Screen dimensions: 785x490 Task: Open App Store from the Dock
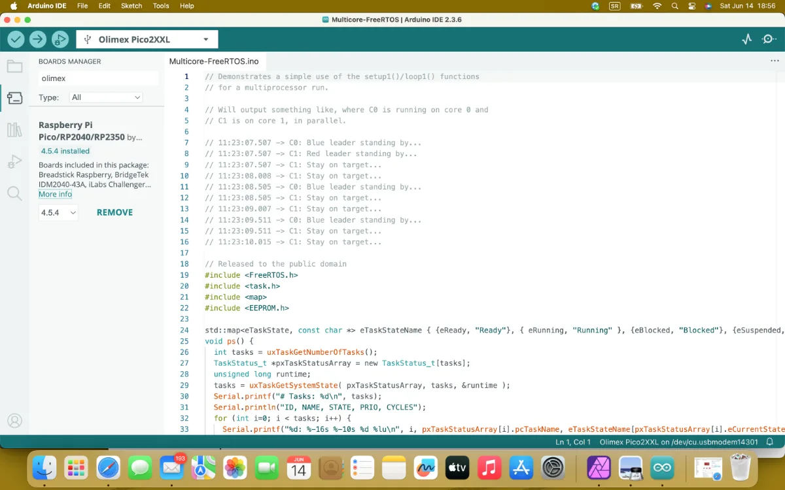coord(521,468)
